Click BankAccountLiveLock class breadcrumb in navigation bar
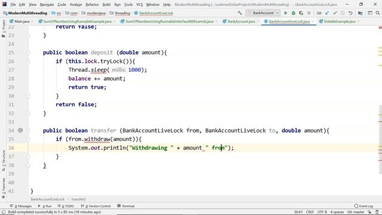382x215 pixels. click(153, 13)
